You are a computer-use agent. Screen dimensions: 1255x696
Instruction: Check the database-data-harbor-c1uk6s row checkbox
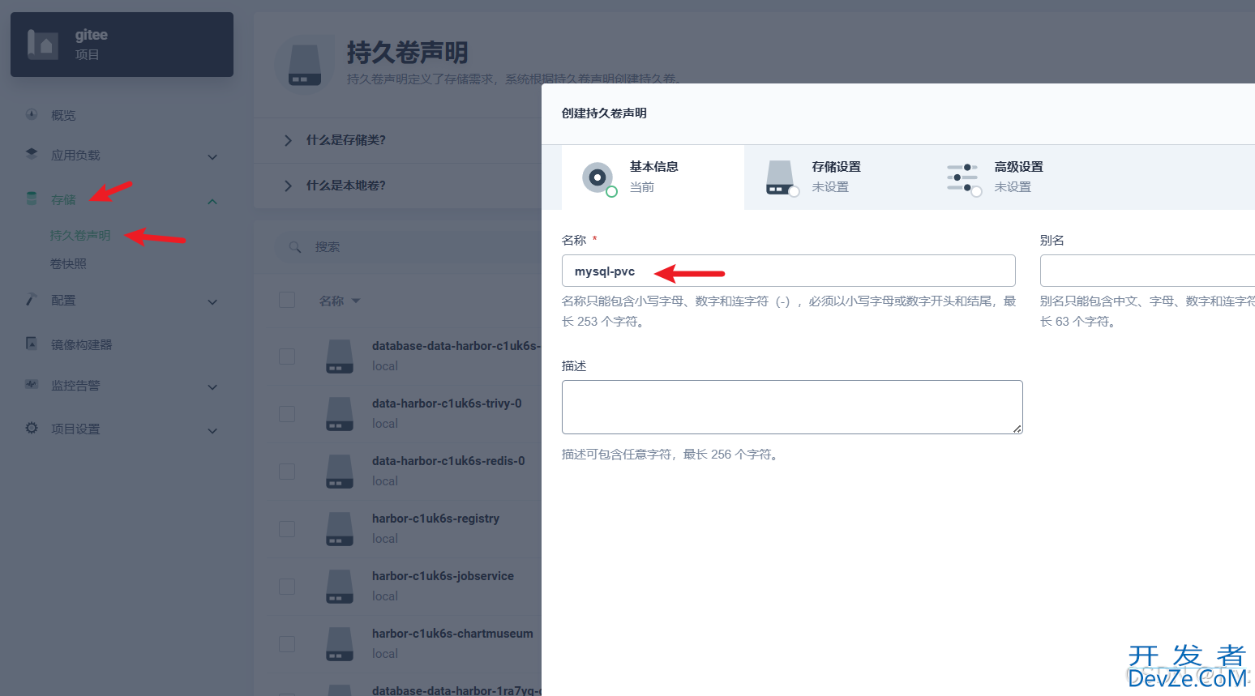click(x=287, y=357)
